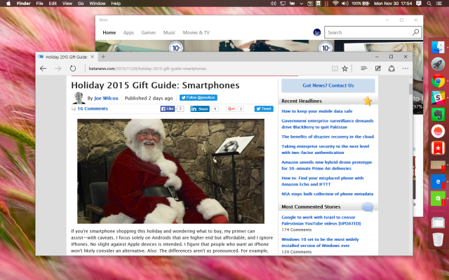Reload the betanews page
Screen dimensions: 449x280
73,69
